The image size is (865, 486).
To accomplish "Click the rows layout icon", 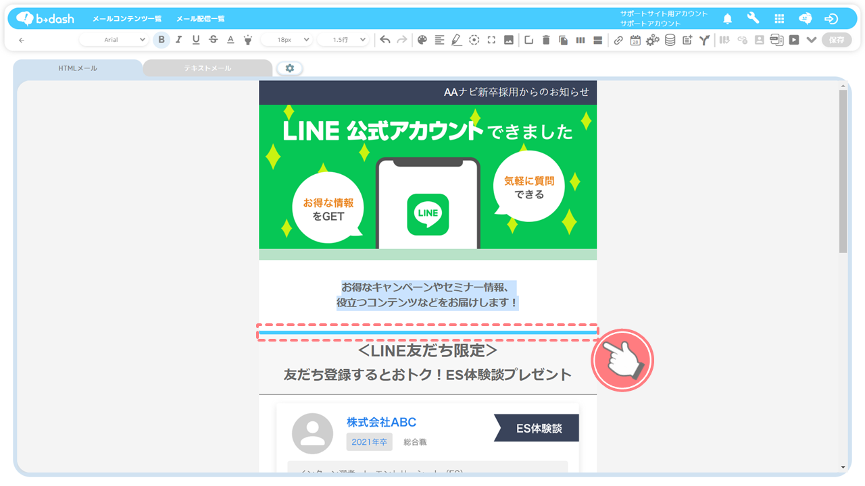I will [598, 40].
